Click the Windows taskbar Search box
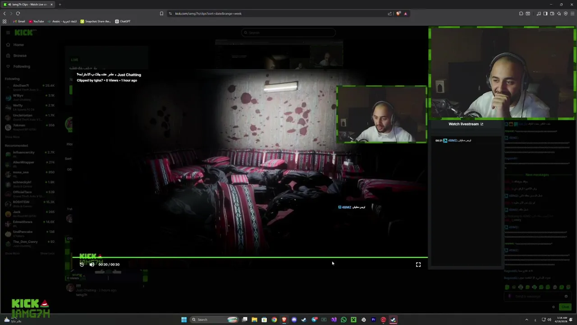The height and width of the screenshot is (325, 577). pyautogui.click(x=214, y=320)
